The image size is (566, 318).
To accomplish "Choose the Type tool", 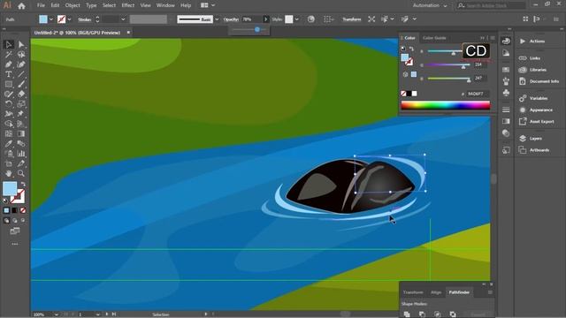I will pyautogui.click(x=9, y=74).
